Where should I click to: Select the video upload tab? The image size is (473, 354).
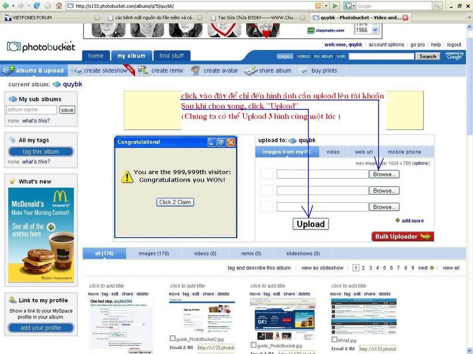click(333, 152)
